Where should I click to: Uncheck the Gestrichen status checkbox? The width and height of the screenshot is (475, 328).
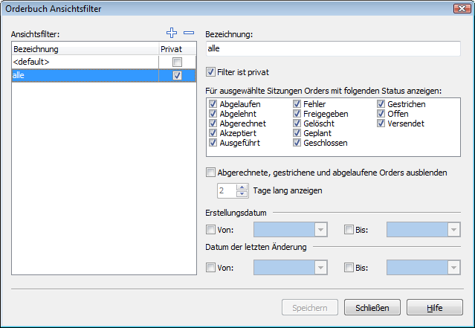point(381,104)
